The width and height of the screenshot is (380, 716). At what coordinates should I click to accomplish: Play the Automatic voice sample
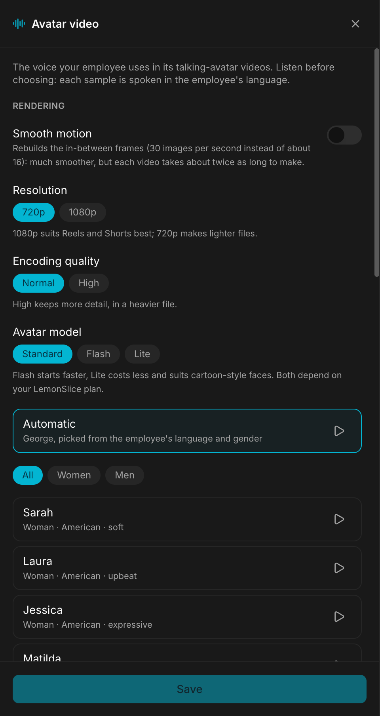[339, 431]
